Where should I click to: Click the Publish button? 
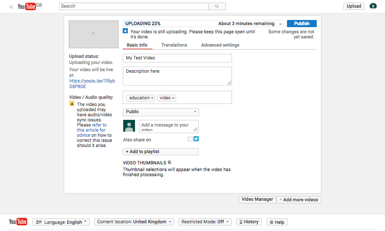click(301, 24)
